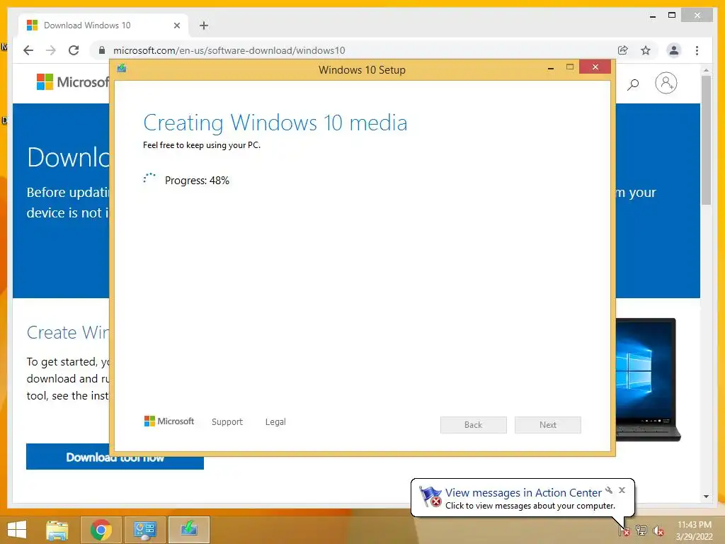Click Feel free to keep using your PC text
This screenshot has width=725, height=544.
pyautogui.click(x=202, y=145)
